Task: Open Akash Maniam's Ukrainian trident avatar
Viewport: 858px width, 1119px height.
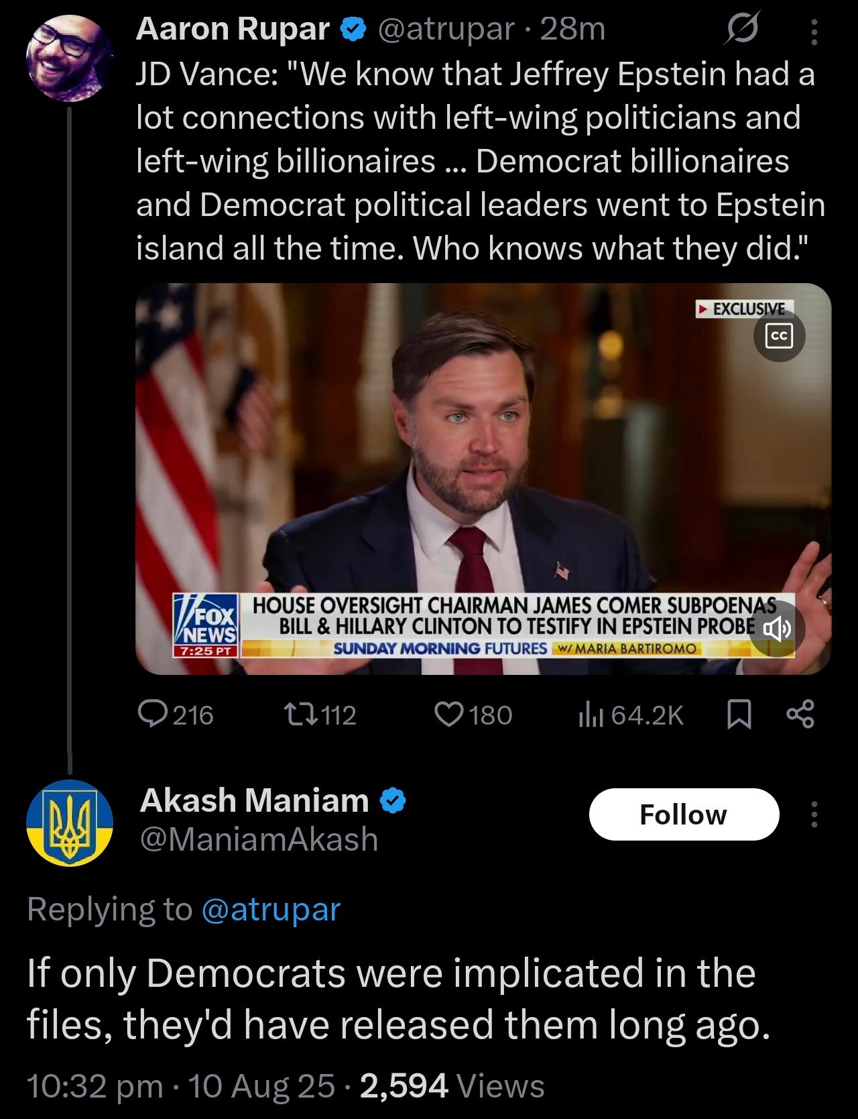Action: coord(69,823)
